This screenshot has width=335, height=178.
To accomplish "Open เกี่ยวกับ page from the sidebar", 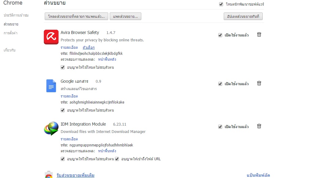I will point(10,50).
